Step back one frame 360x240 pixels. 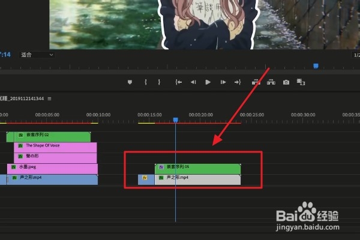(x=193, y=82)
